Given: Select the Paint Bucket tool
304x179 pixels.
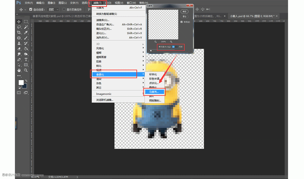Looking at the screenshot, I should point(26,49).
